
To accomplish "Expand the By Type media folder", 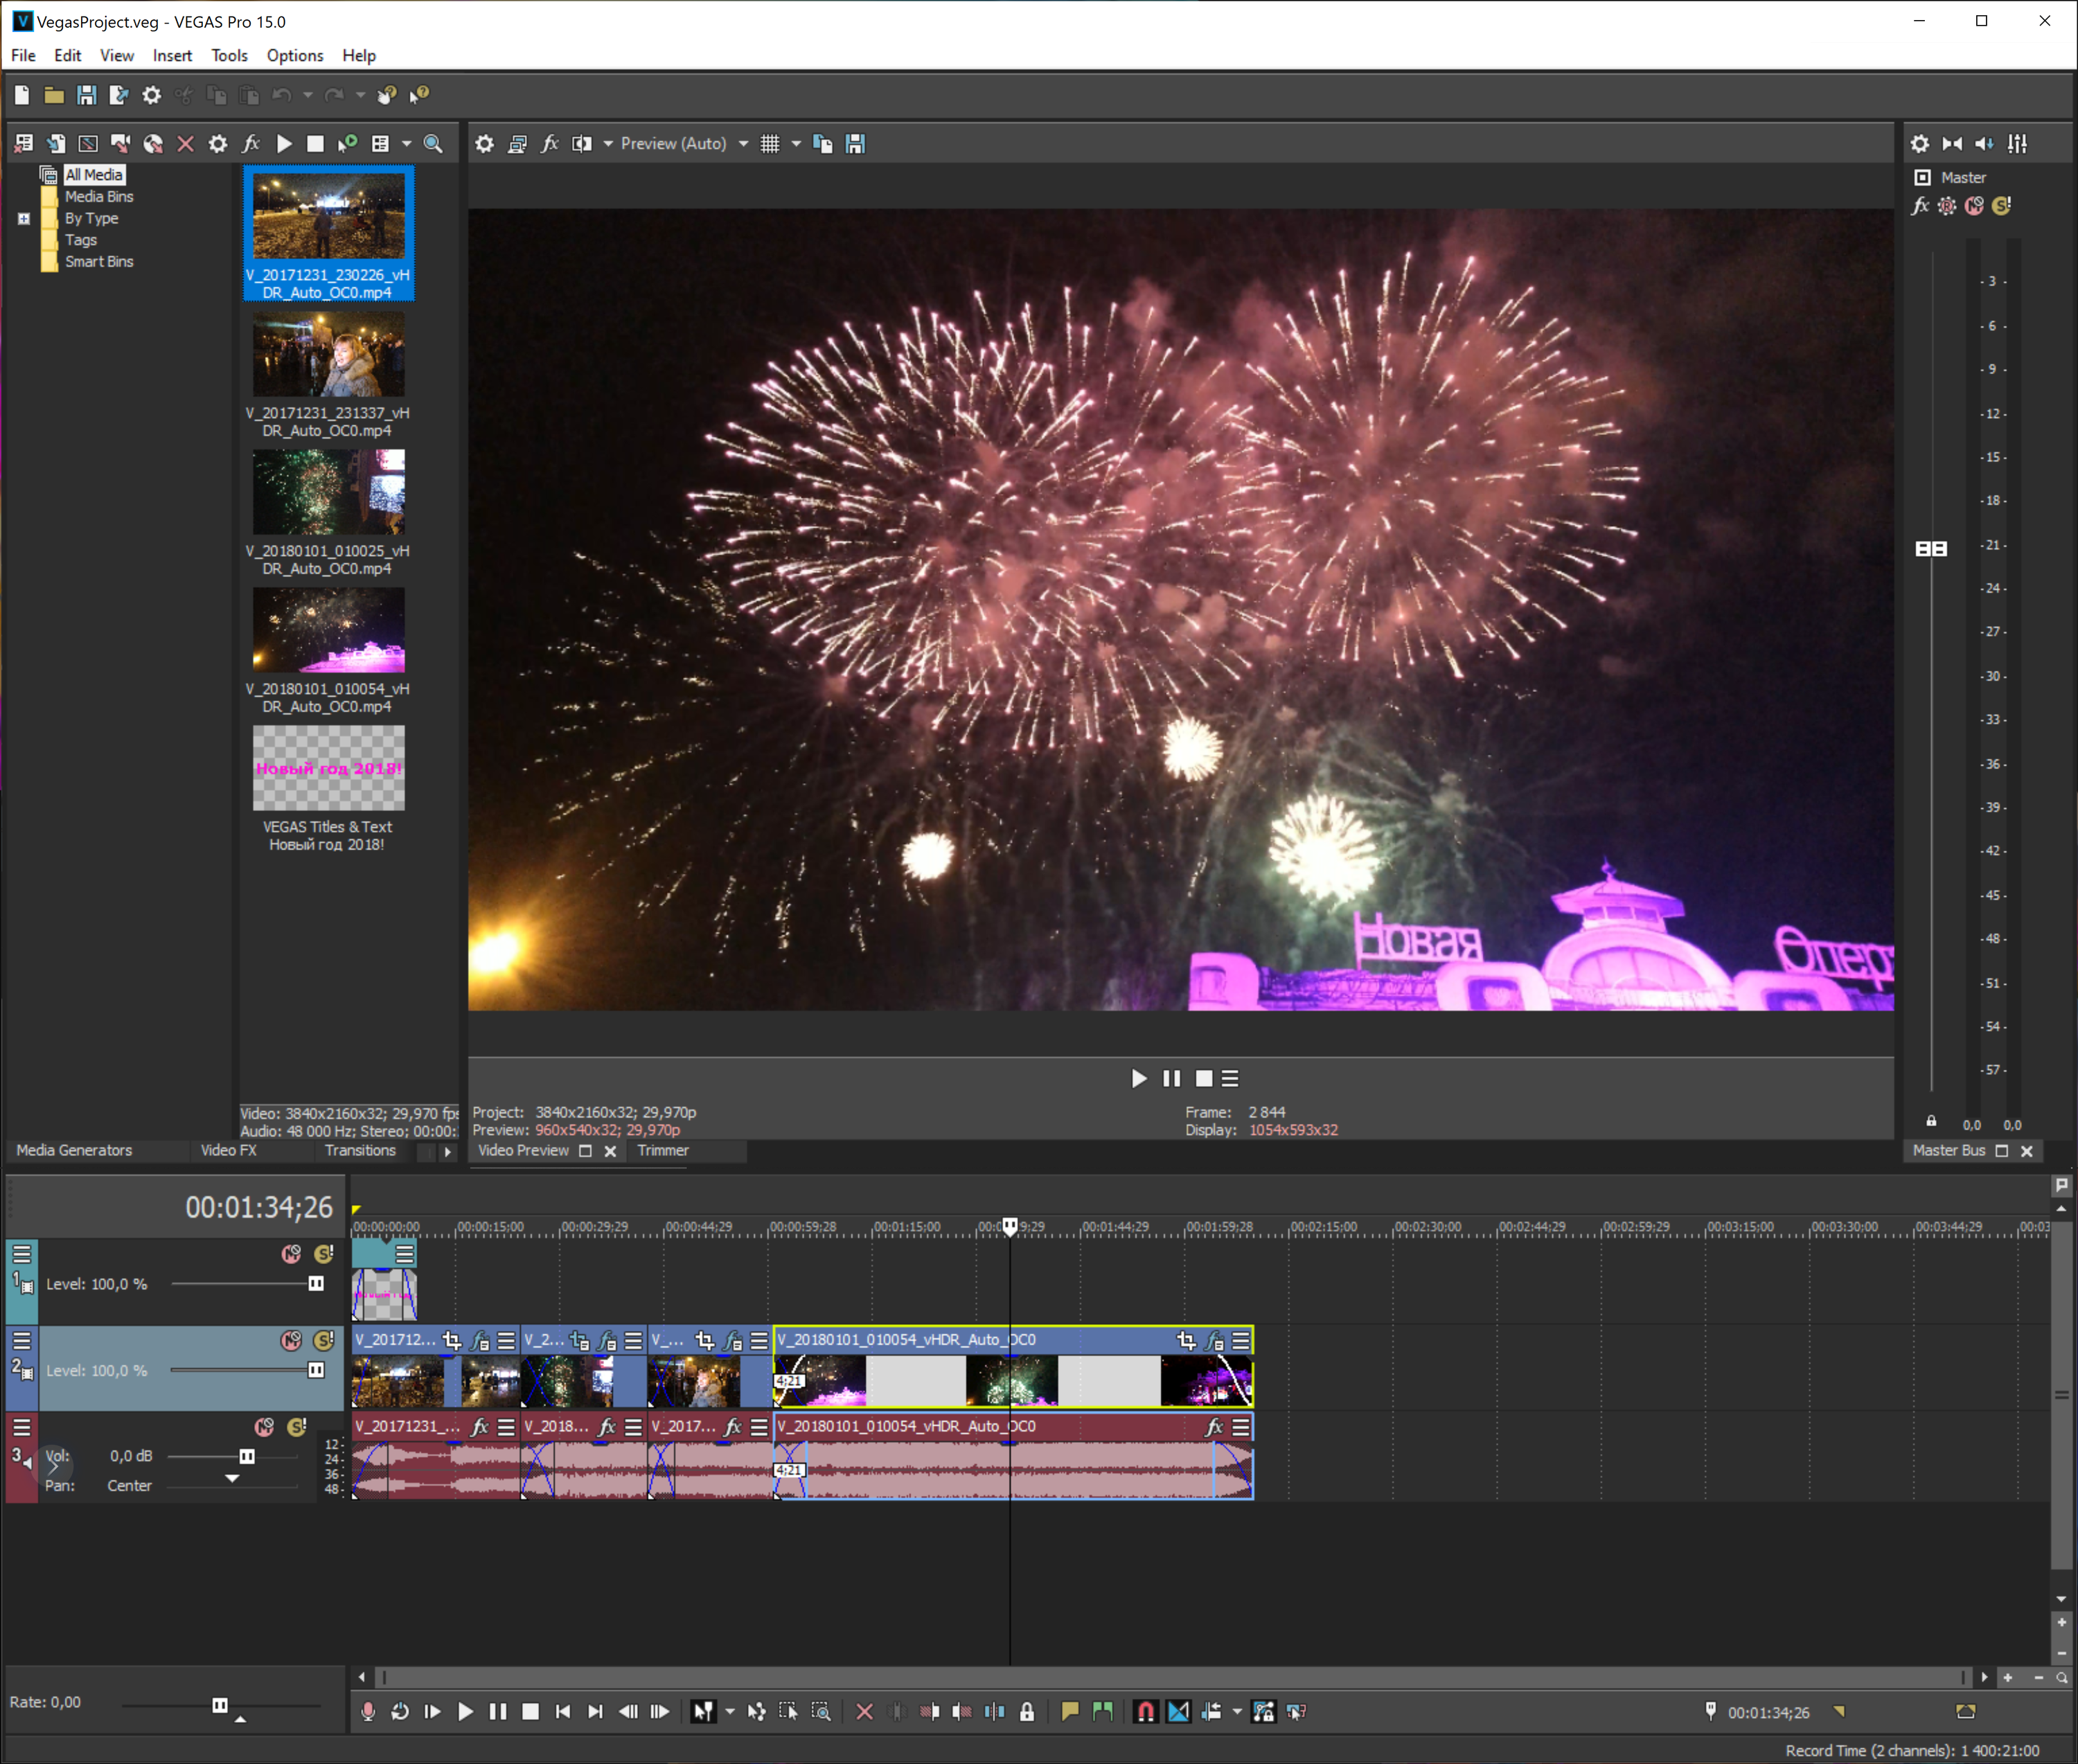I will [x=24, y=219].
